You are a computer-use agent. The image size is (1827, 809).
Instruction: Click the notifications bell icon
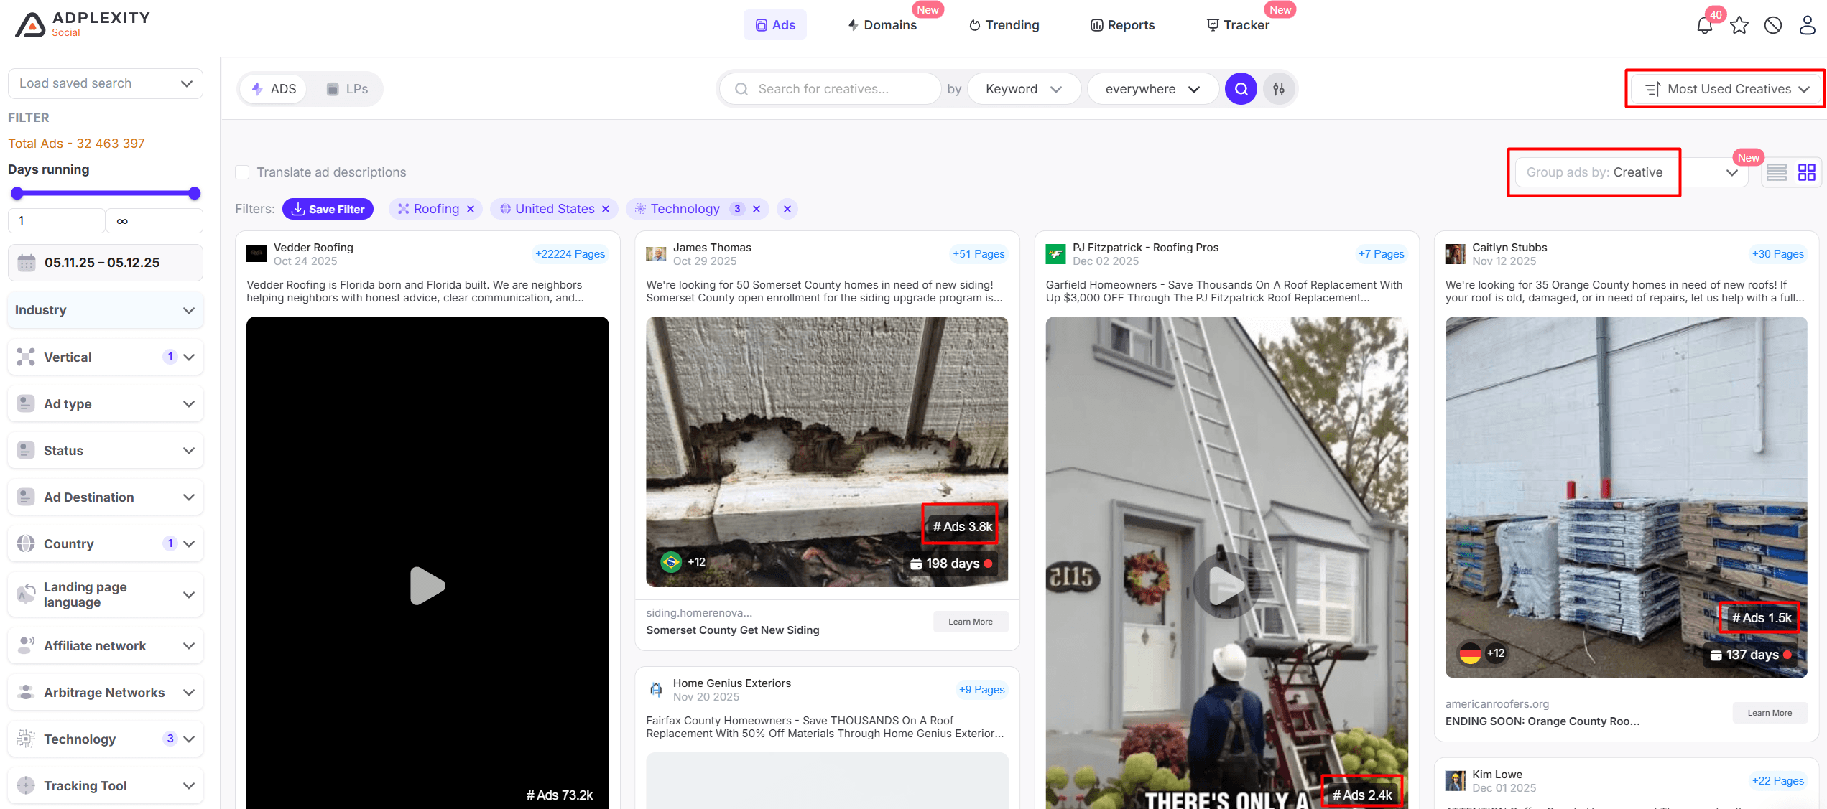[x=1704, y=26]
